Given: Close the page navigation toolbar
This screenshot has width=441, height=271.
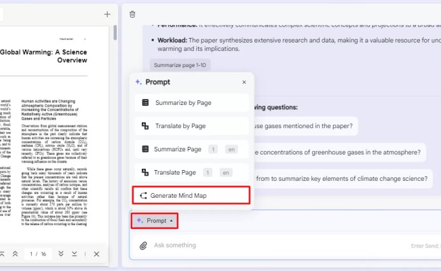Looking at the screenshot, I should 96,254.
